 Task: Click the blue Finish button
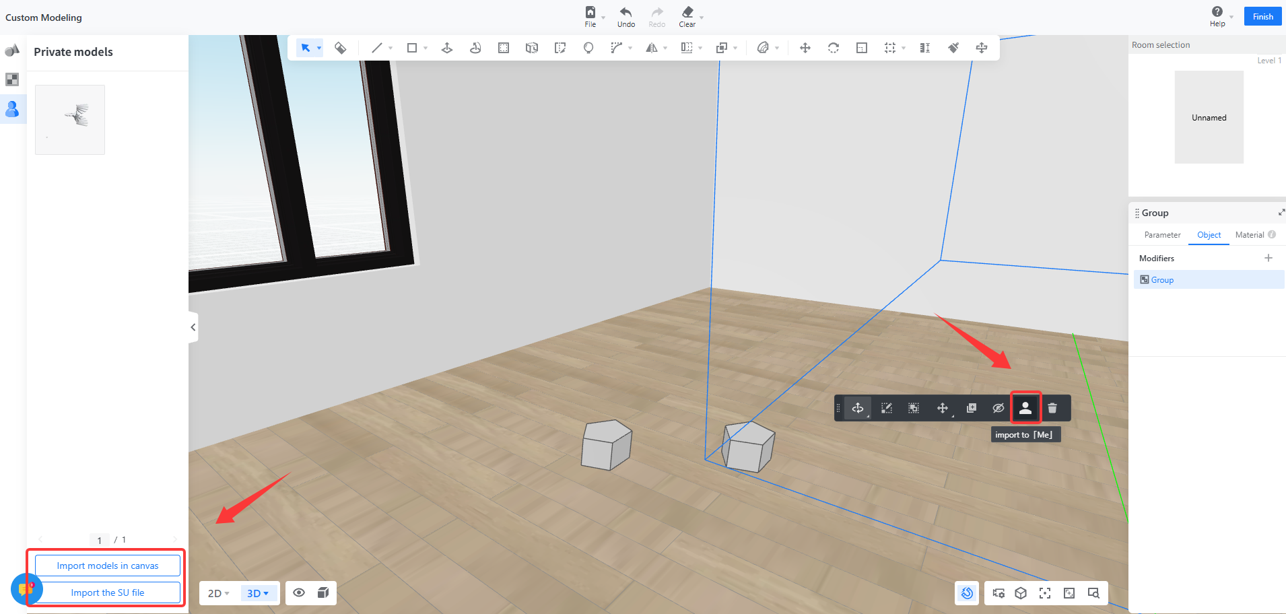click(1263, 17)
